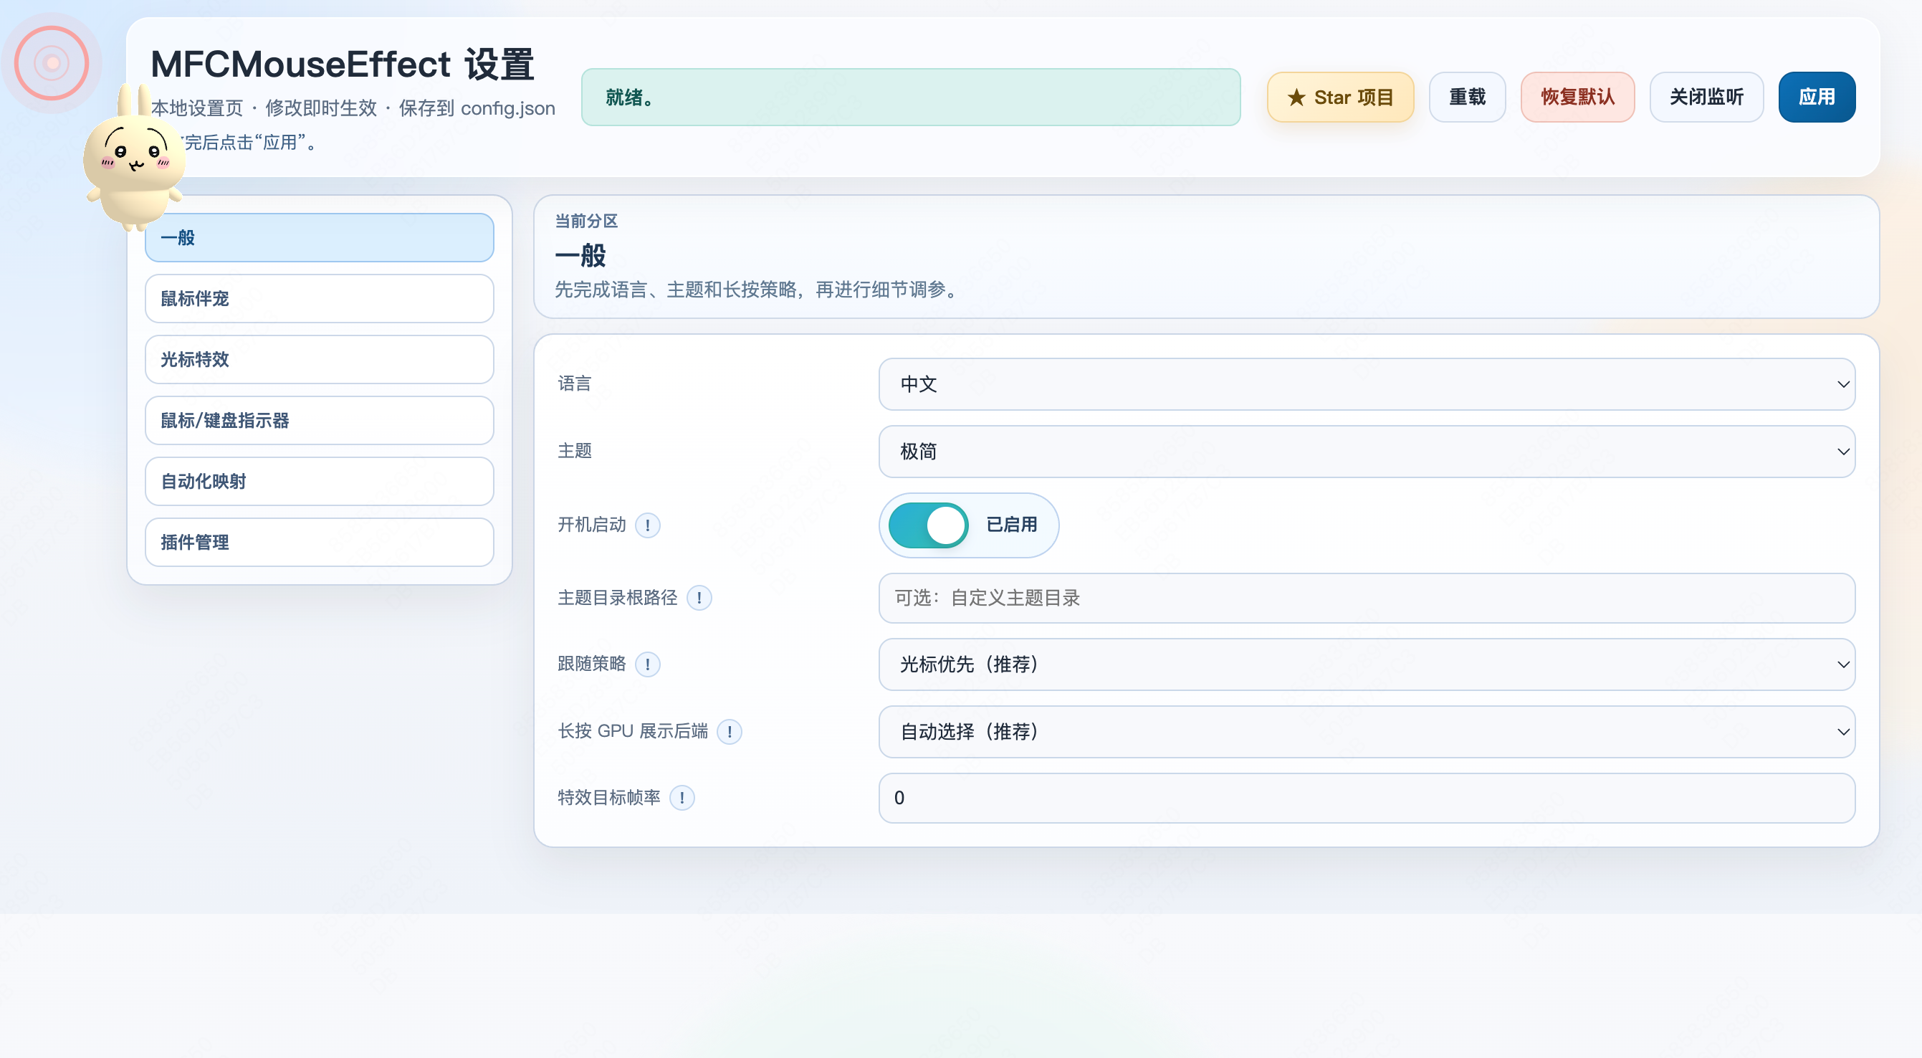The width and height of the screenshot is (1922, 1058).
Task: Click the info icon next to 跟随策略
Action: [647, 664]
